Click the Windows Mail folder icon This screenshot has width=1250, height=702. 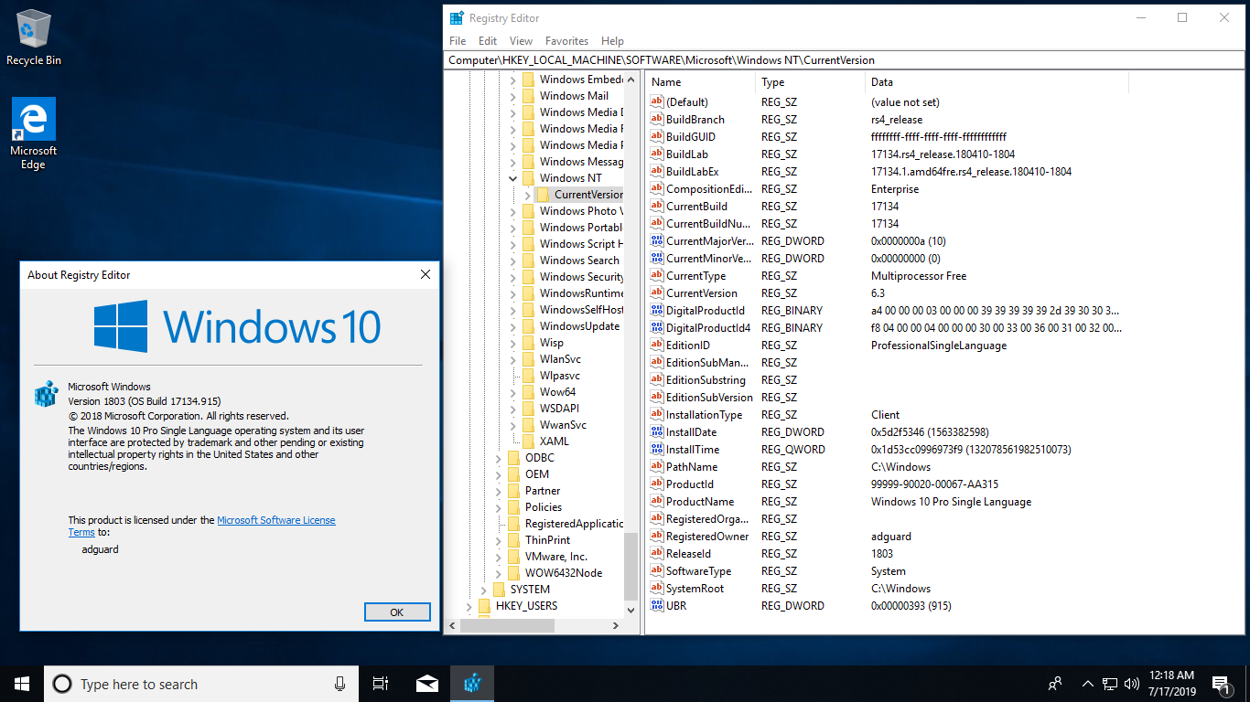click(528, 96)
